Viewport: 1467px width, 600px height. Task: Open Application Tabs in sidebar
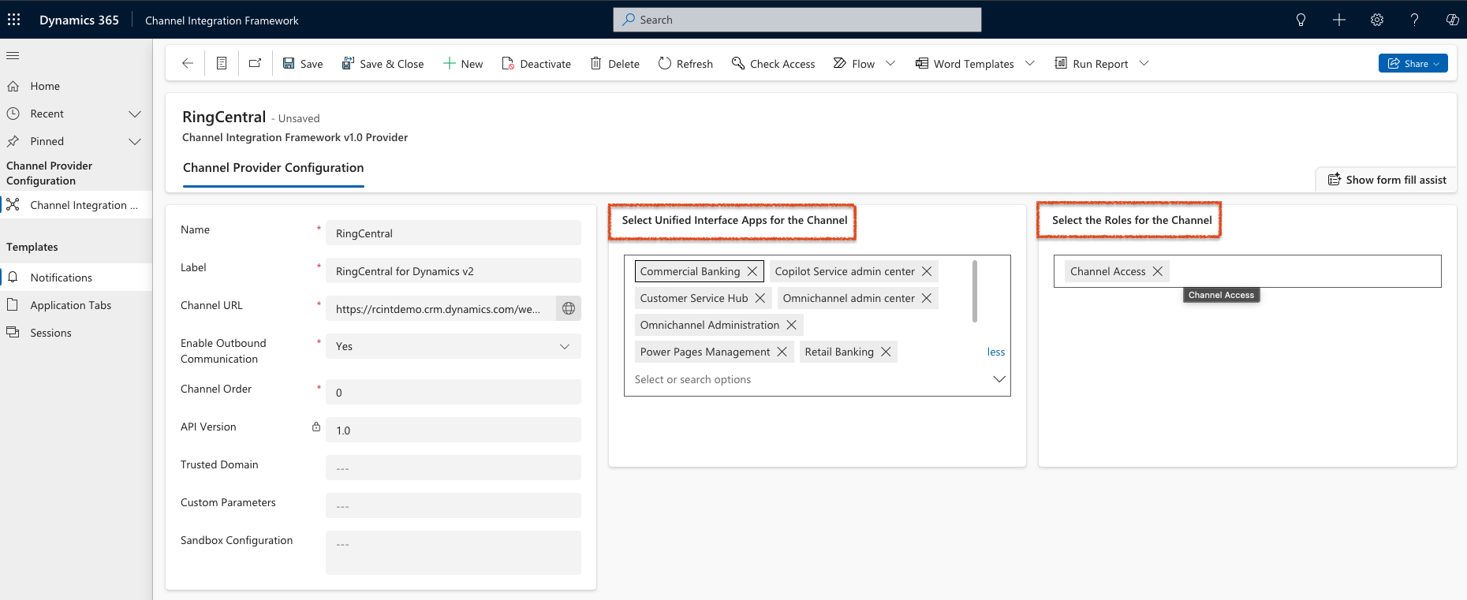(76, 305)
